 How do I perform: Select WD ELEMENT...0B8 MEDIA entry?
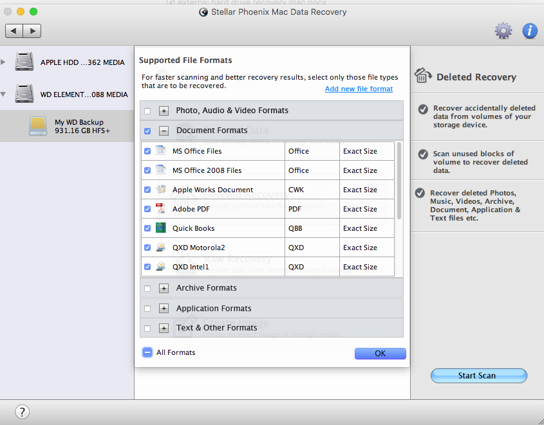pos(67,95)
